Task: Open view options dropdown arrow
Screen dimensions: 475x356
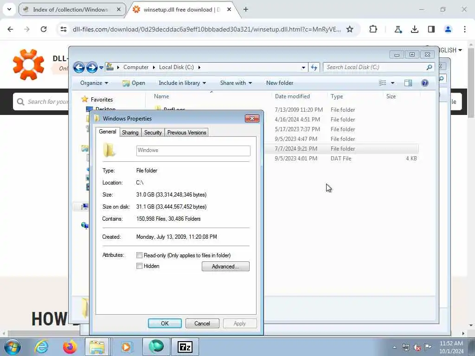Action: [x=392, y=83]
